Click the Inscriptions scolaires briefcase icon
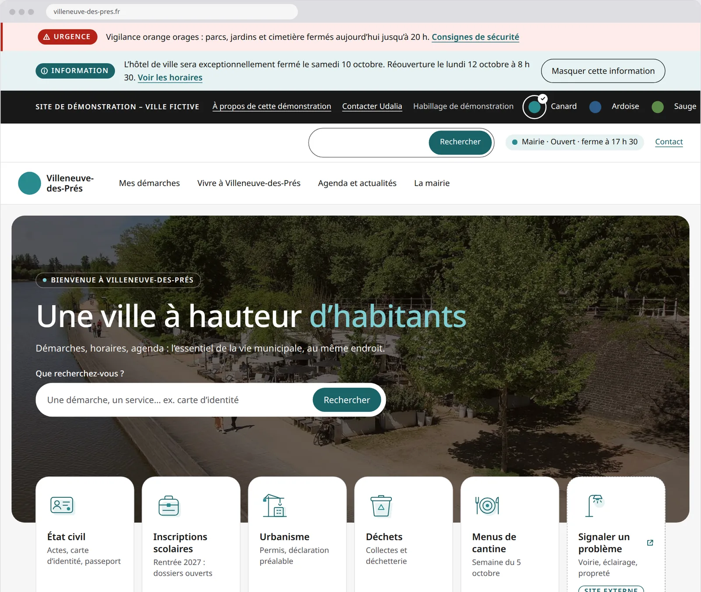The height and width of the screenshot is (592, 701). point(169,506)
